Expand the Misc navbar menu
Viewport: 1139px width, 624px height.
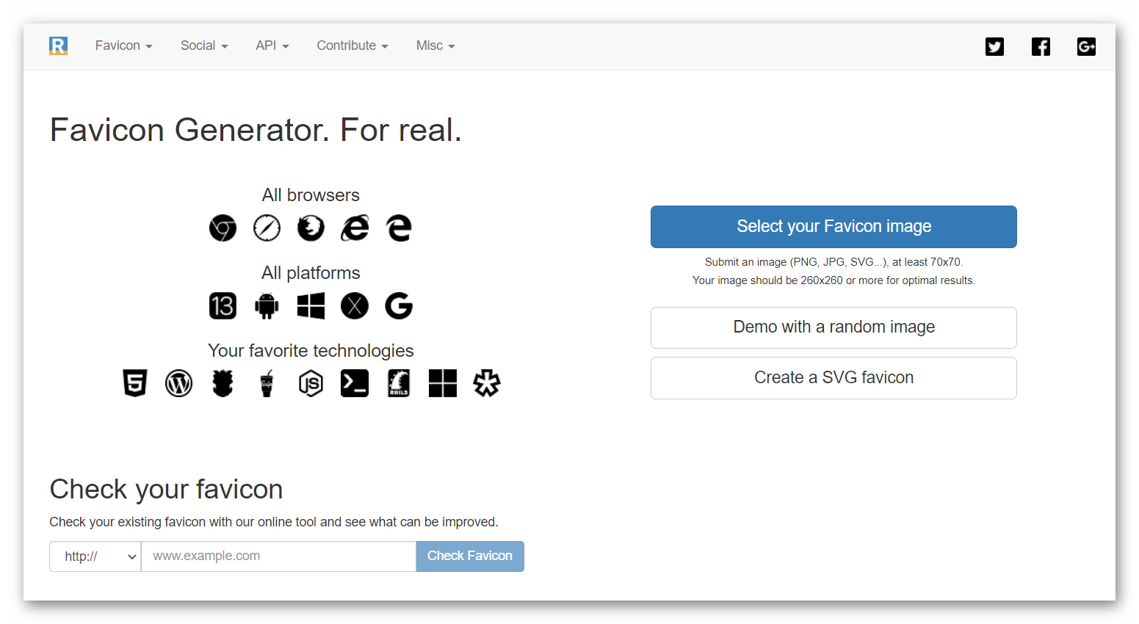pyautogui.click(x=435, y=46)
